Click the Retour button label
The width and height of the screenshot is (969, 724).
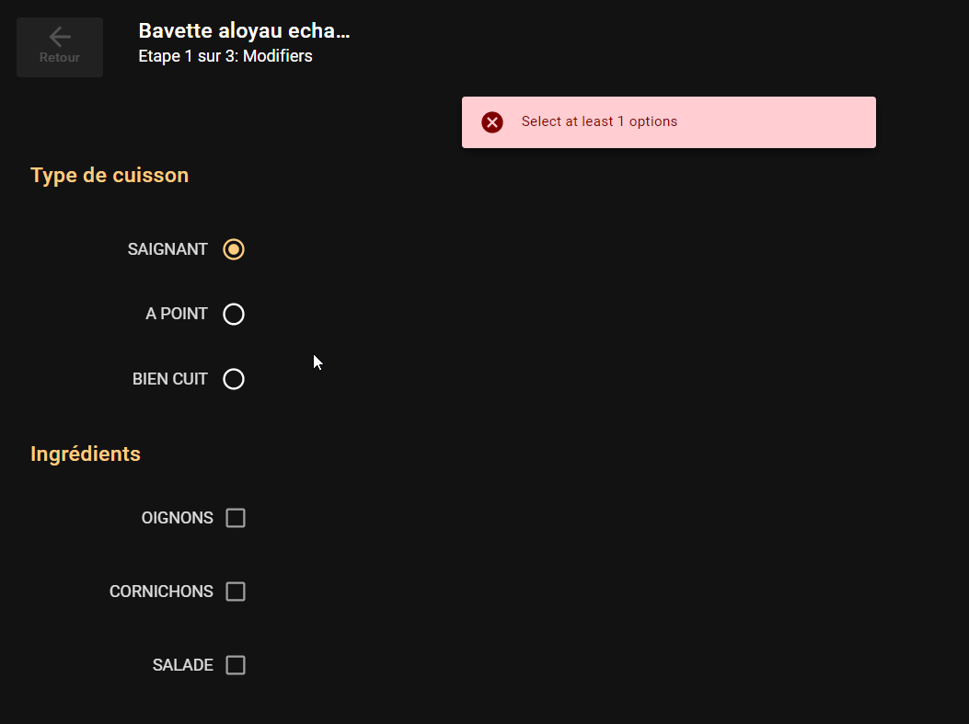tap(60, 58)
